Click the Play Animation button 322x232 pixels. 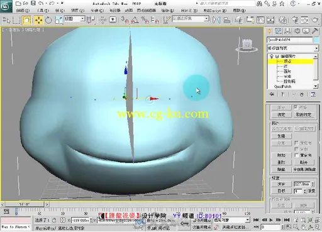point(271,220)
